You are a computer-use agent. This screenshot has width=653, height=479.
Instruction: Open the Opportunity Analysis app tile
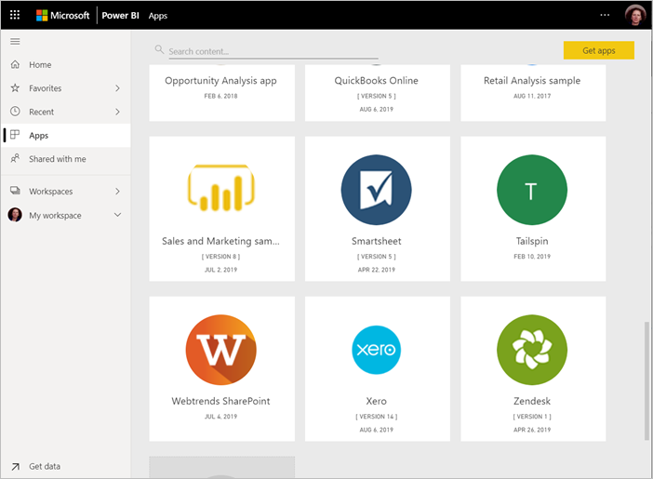click(222, 92)
